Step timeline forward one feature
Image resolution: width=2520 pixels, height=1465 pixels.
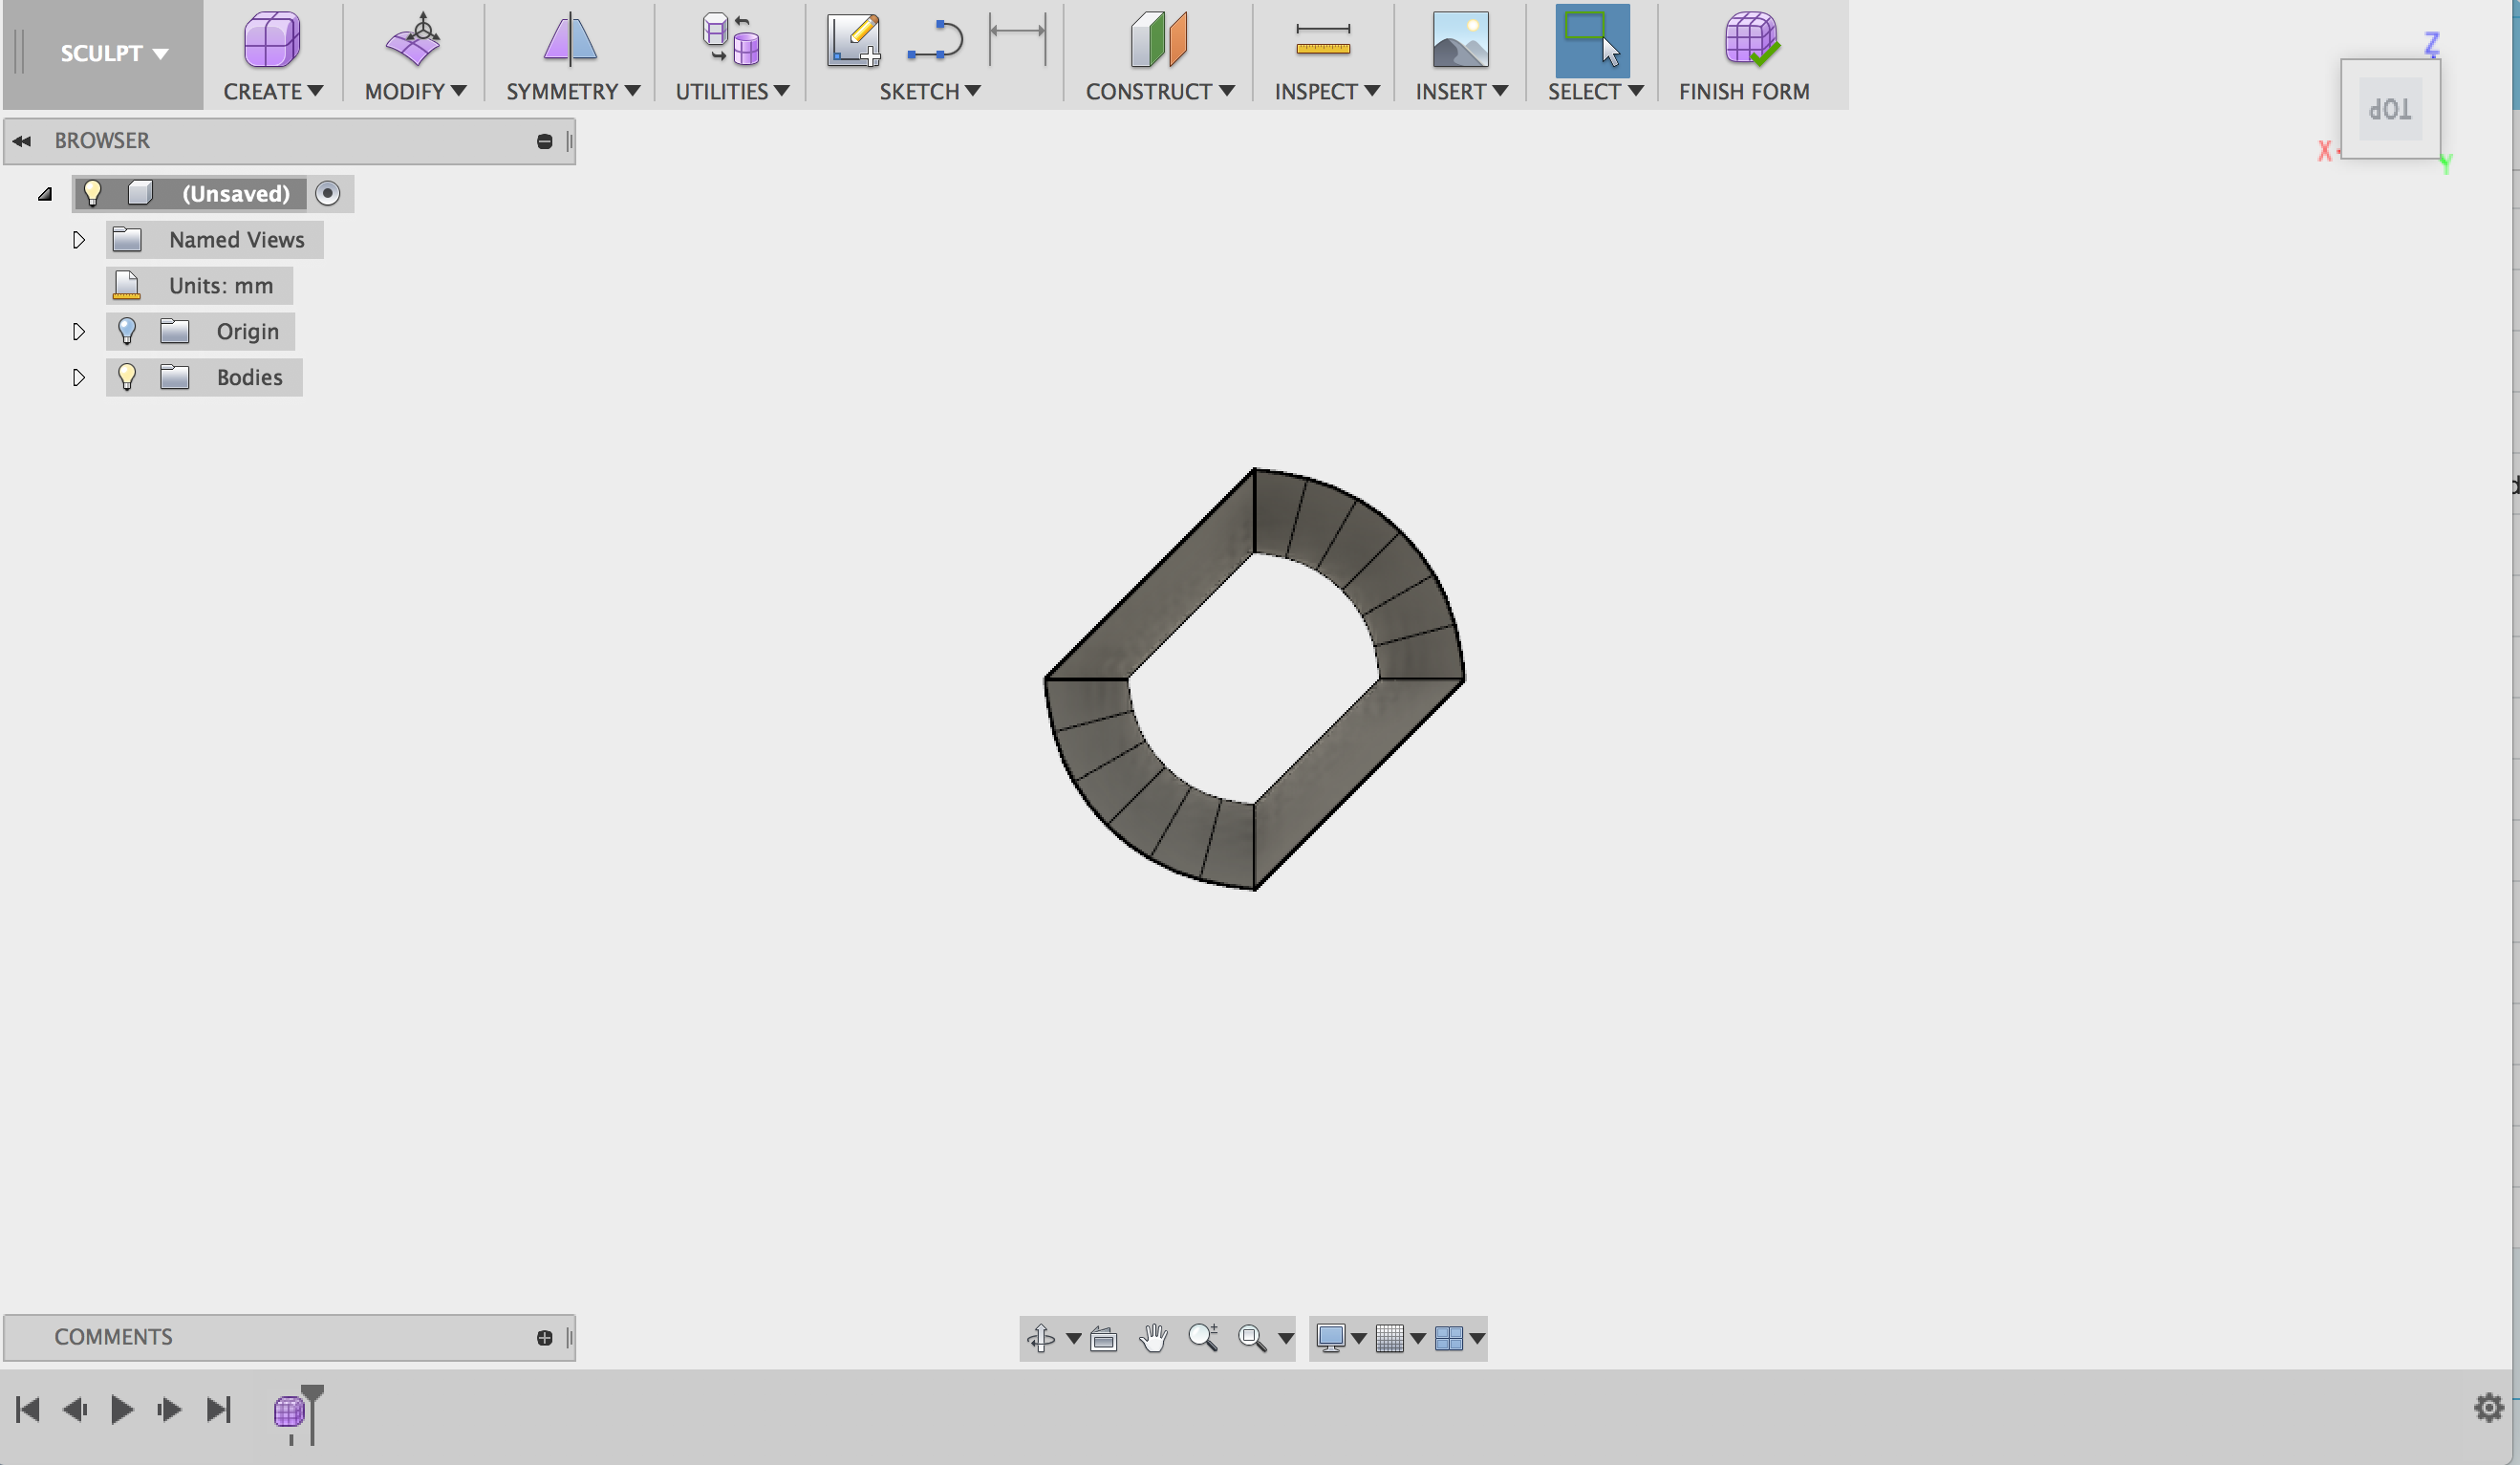tap(169, 1409)
